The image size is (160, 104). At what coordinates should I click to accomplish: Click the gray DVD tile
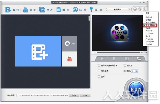coord(69,43)
